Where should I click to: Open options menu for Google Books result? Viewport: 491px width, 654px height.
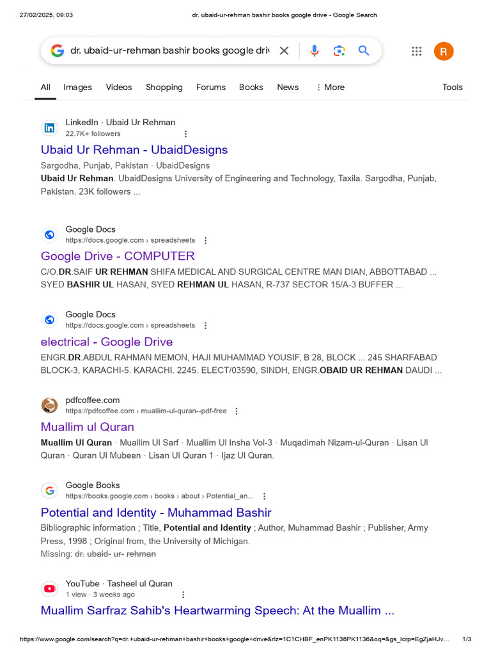pyautogui.click(x=264, y=496)
